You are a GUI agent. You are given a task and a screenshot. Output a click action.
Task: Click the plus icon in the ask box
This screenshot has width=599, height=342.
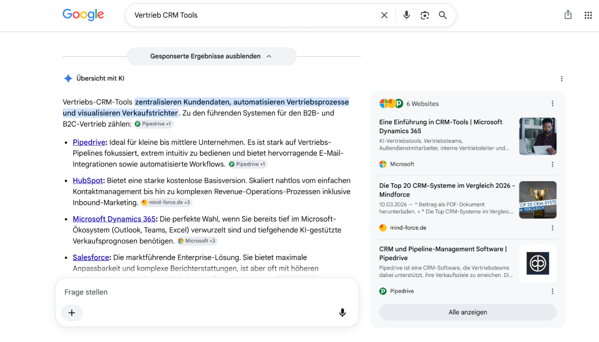pos(72,313)
